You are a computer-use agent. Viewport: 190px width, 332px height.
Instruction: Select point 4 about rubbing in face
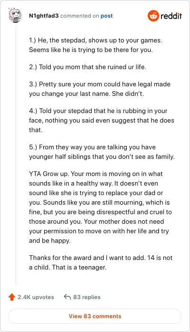tap(102, 120)
